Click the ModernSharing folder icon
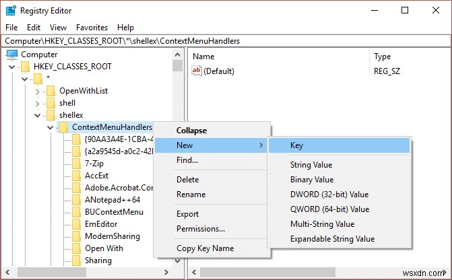The image size is (452, 280). [76, 236]
